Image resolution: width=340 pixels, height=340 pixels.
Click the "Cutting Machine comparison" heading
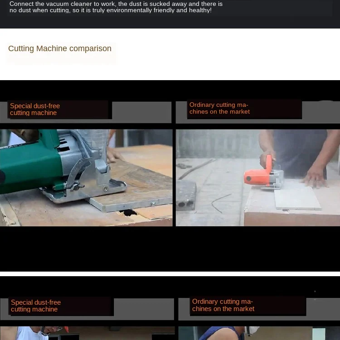click(60, 48)
